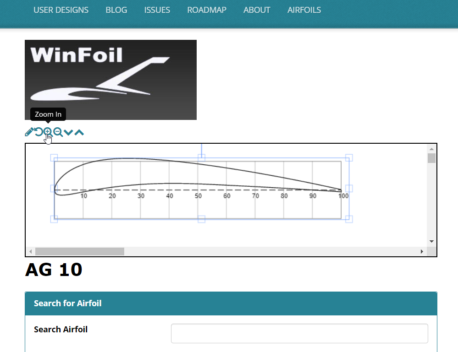Click the Zoom In magnifier icon

click(48, 132)
